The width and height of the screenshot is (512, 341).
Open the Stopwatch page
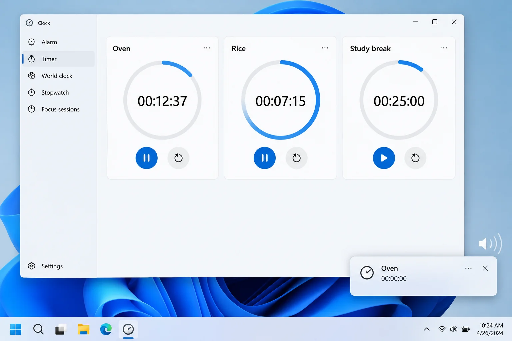(59, 93)
